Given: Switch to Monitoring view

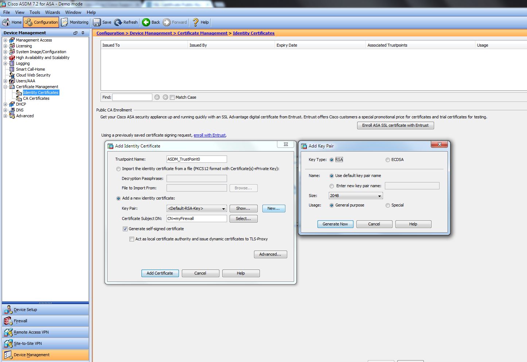Looking at the screenshot, I should coord(75,22).
